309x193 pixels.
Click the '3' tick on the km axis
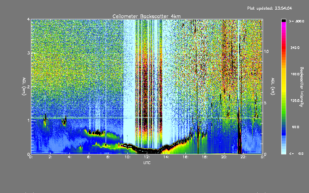[29, 53]
